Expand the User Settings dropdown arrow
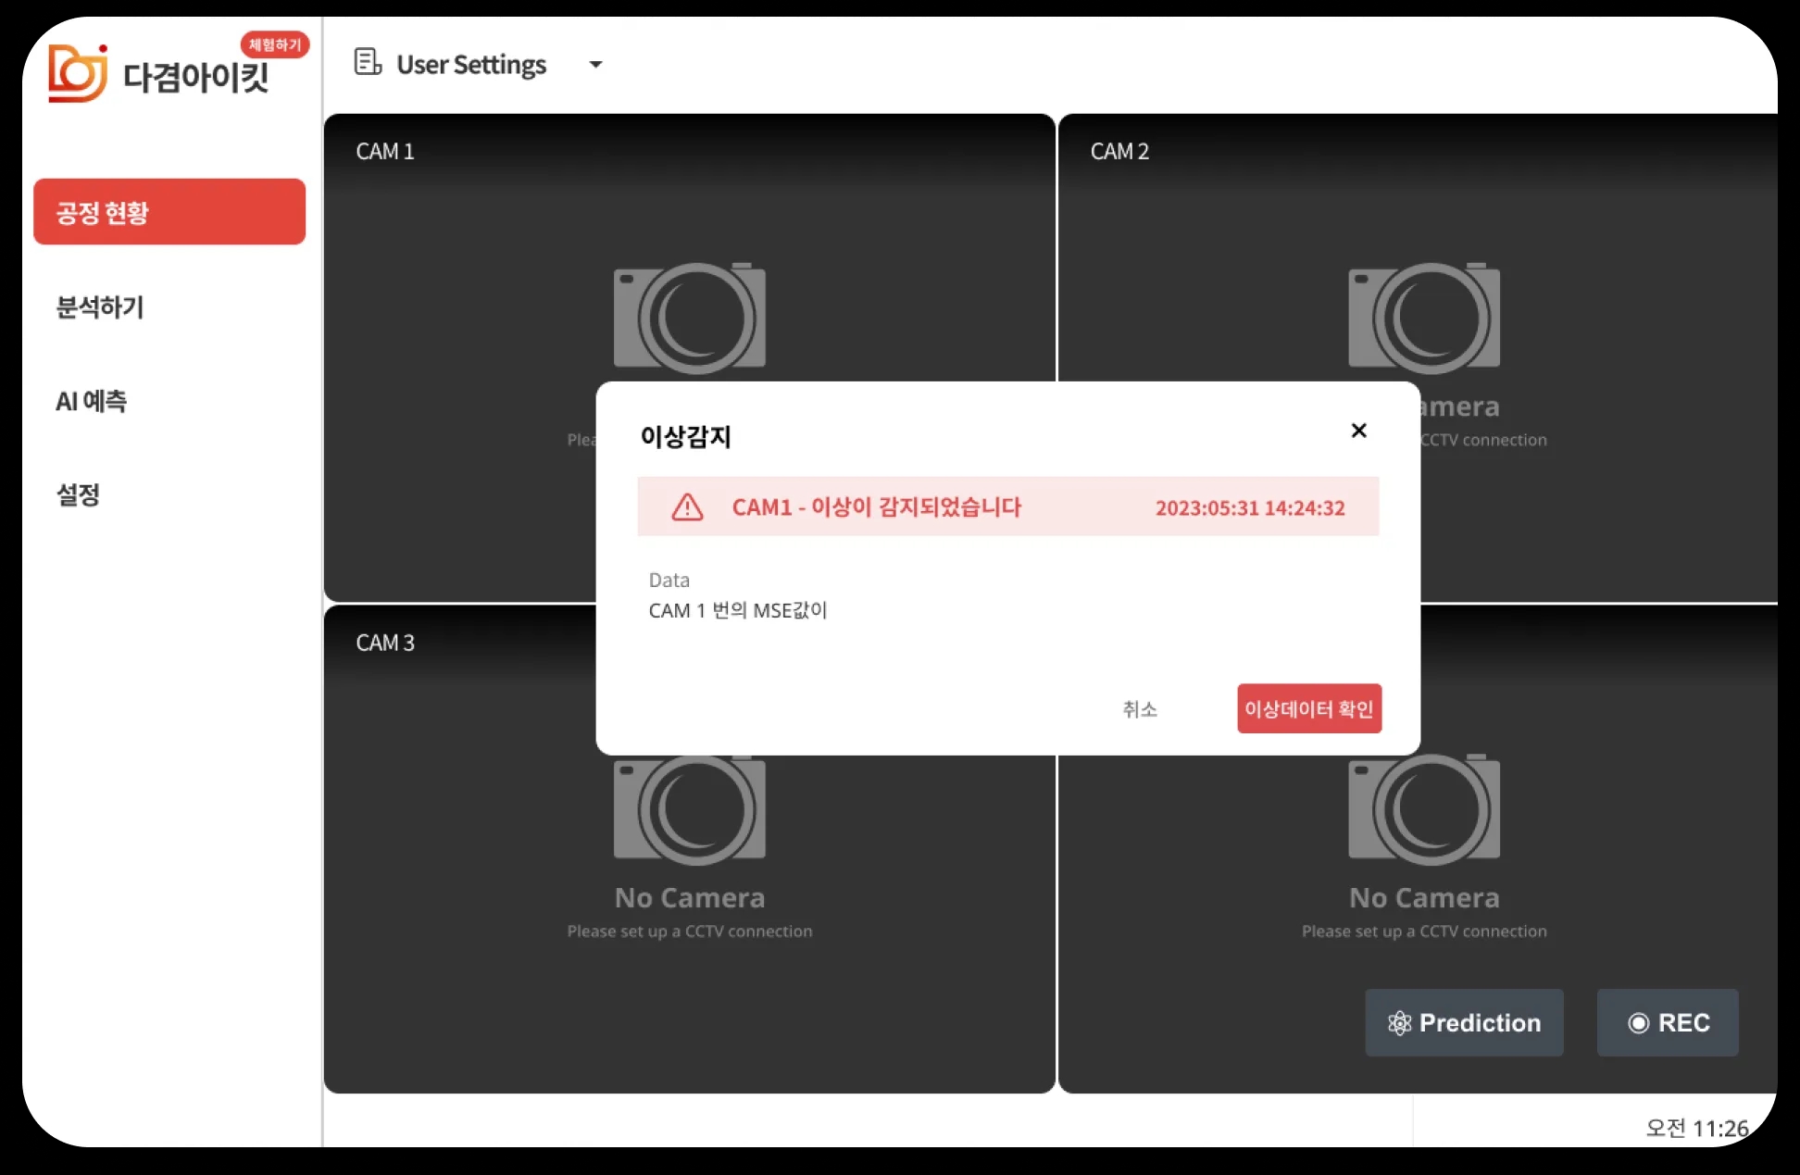The height and width of the screenshot is (1175, 1800). [x=595, y=64]
